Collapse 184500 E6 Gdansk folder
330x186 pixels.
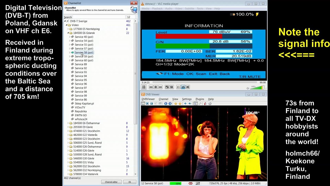click(x=68, y=33)
